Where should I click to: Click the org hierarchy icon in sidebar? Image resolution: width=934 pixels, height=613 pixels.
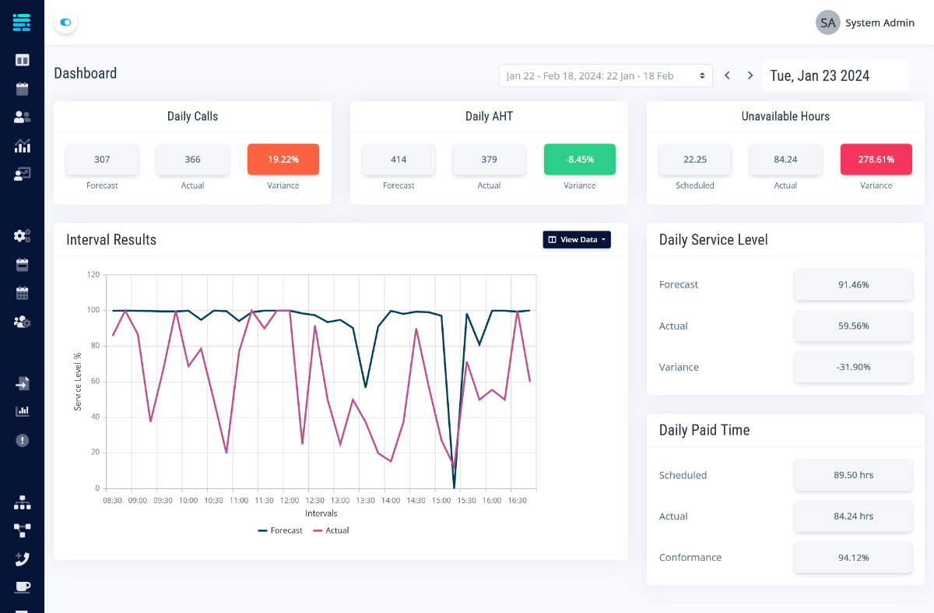pyautogui.click(x=22, y=502)
